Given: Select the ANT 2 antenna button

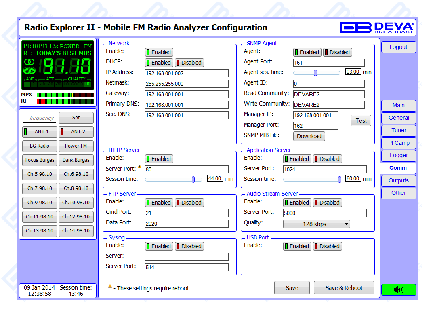Looking at the screenshot, I should coord(76,132).
